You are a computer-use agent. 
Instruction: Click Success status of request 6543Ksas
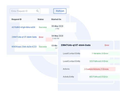coord(43,47)
